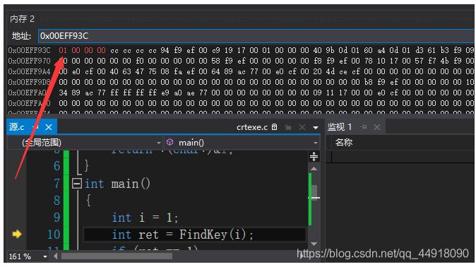This screenshot has height=267, width=476.
Task: Keep the crtexe.c preview tab open
Action: tap(287, 127)
